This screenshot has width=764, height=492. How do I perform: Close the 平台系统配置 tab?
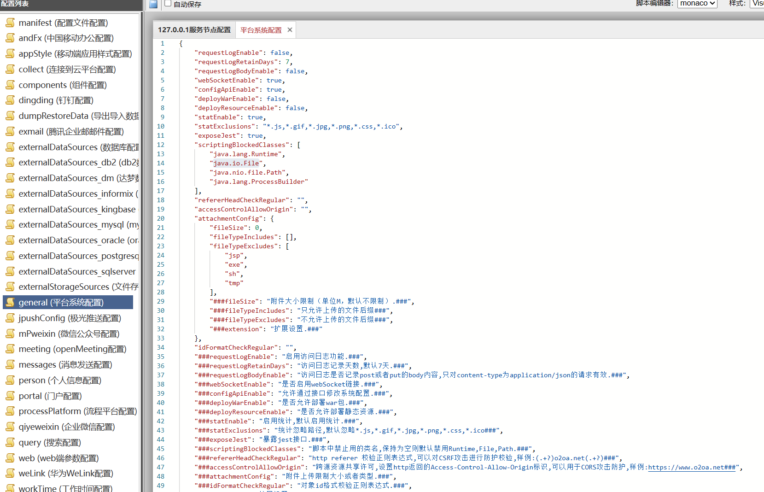(x=290, y=30)
